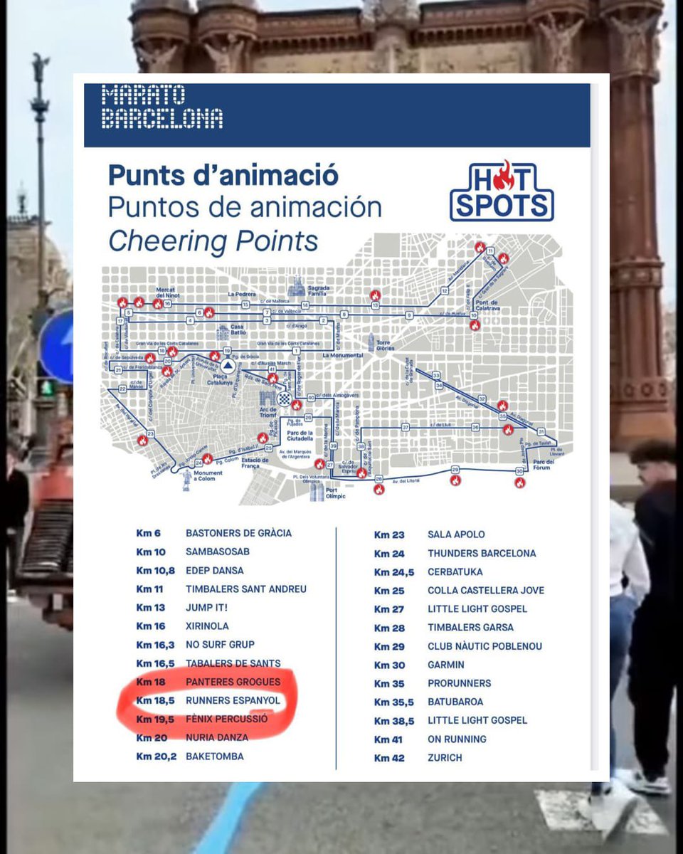Click the checkered finish flag marker
Viewport: 683px width, 854px height.
coord(285,399)
